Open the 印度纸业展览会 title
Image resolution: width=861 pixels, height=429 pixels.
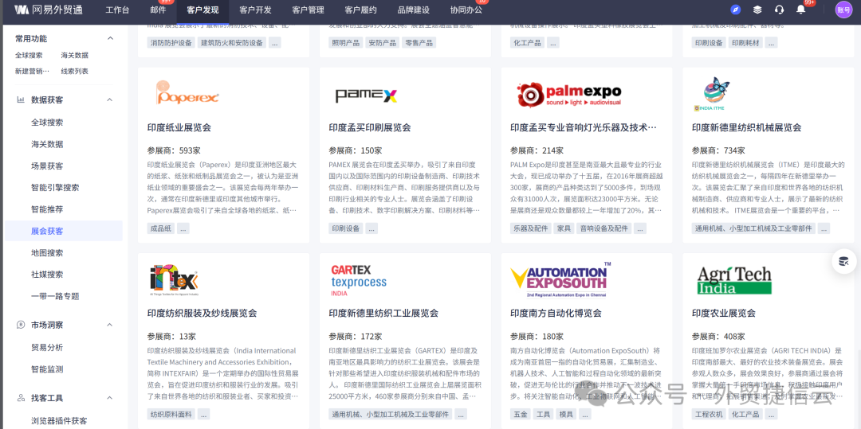click(179, 127)
